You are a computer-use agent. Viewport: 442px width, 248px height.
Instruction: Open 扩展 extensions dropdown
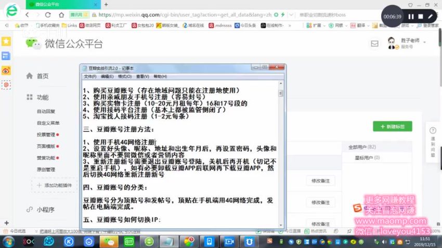[x=316, y=25]
